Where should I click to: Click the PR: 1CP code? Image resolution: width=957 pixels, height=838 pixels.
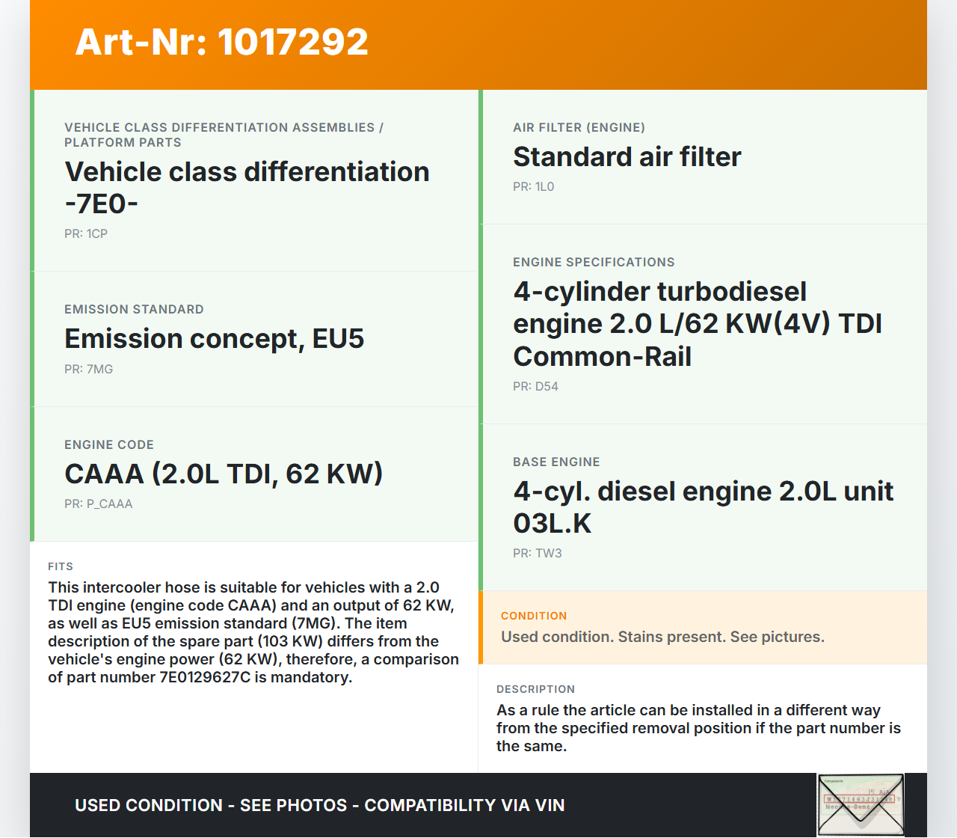pyautogui.click(x=86, y=233)
